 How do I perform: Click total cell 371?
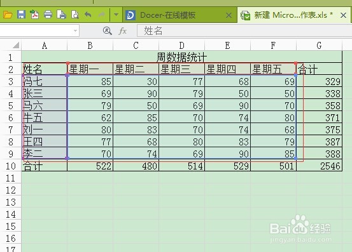pyautogui.click(x=319, y=117)
